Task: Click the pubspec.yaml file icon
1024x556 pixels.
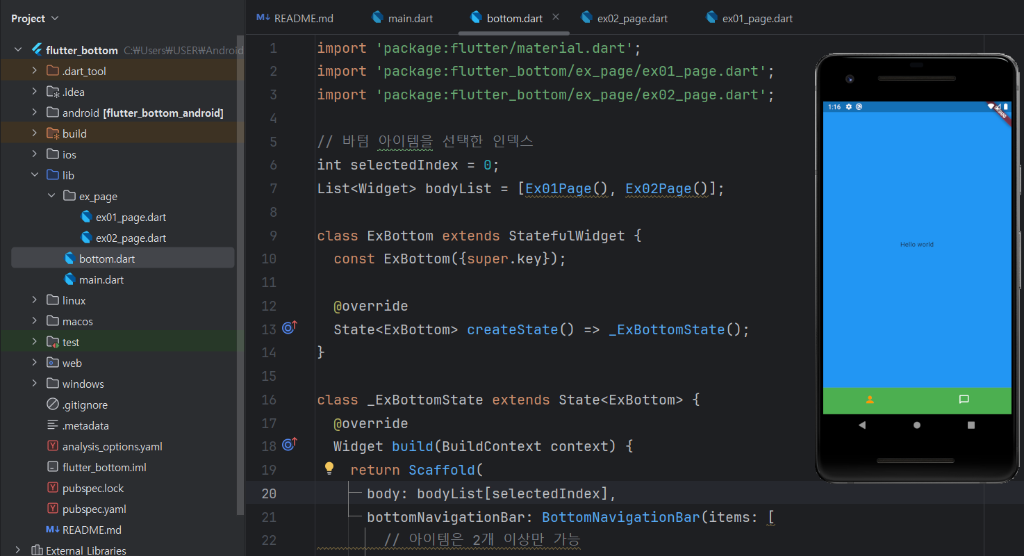Action: [52, 509]
